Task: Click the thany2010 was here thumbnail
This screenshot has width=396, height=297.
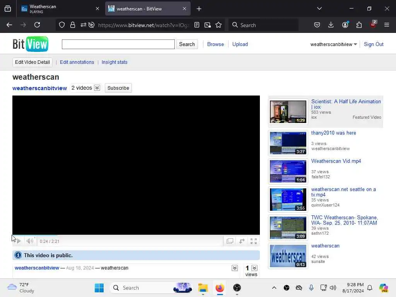Action: pos(288,143)
